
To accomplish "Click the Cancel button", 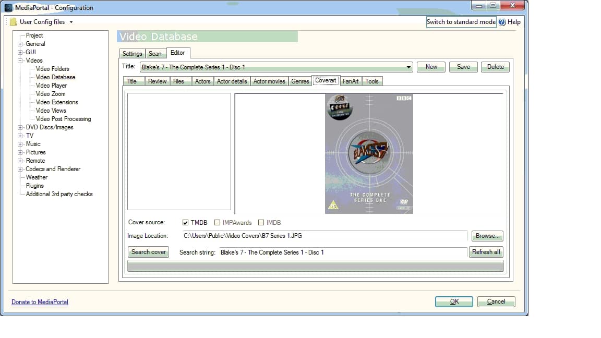I will (496, 302).
